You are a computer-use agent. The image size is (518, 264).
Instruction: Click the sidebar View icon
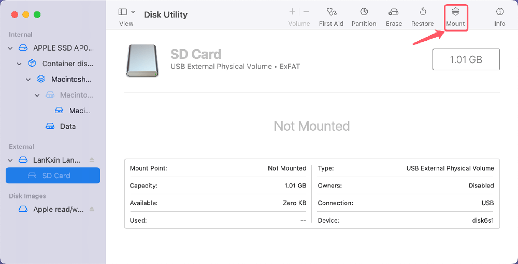123,12
